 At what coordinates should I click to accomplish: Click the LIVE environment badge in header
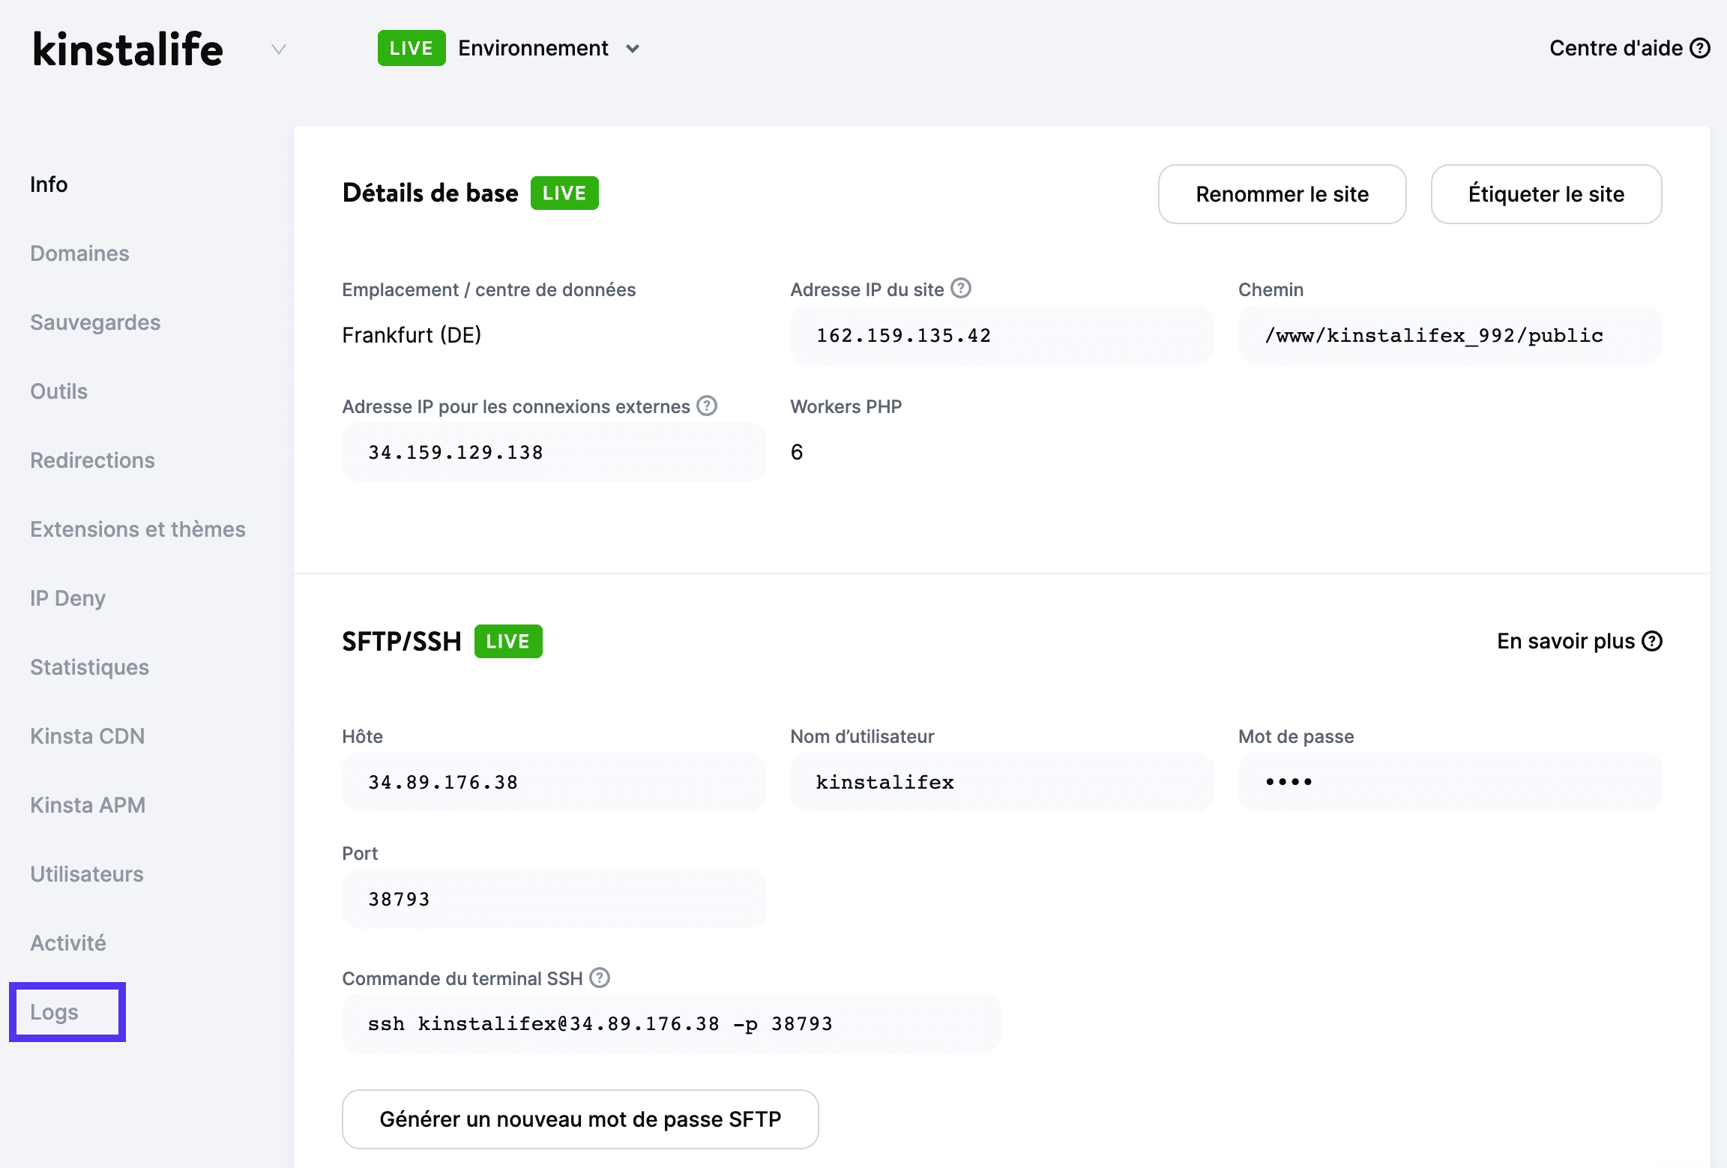click(x=412, y=48)
